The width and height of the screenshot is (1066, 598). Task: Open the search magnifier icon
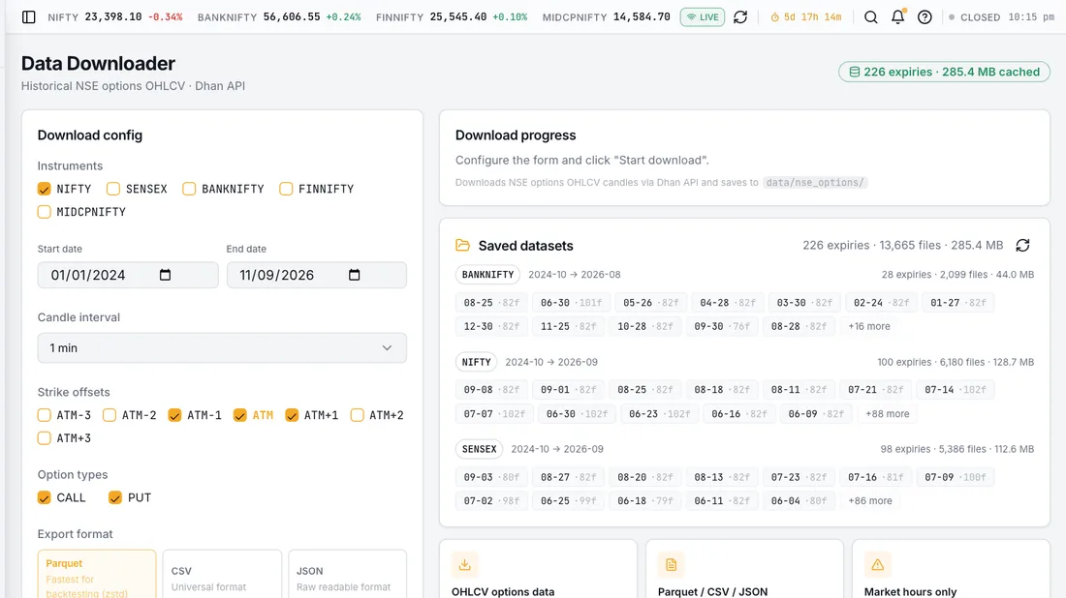[x=871, y=17]
